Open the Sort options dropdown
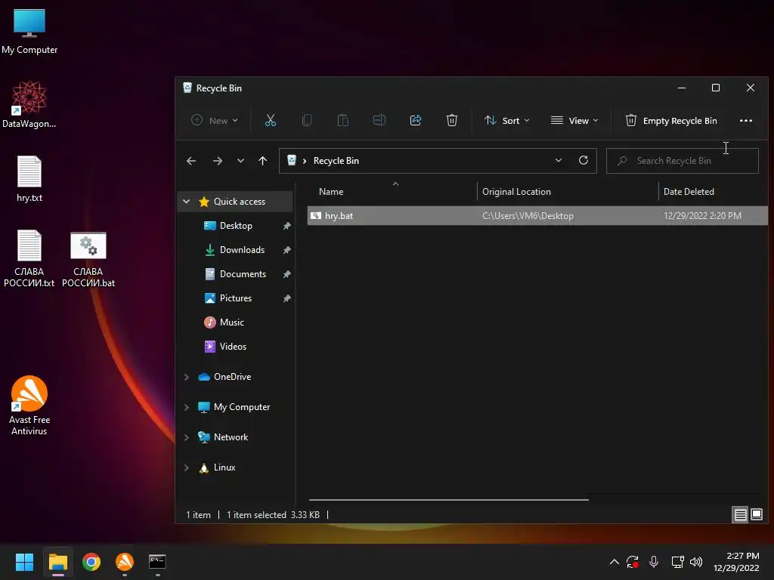Image resolution: width=774 pixels, height=580 pixels. click(x=507, y=120)
